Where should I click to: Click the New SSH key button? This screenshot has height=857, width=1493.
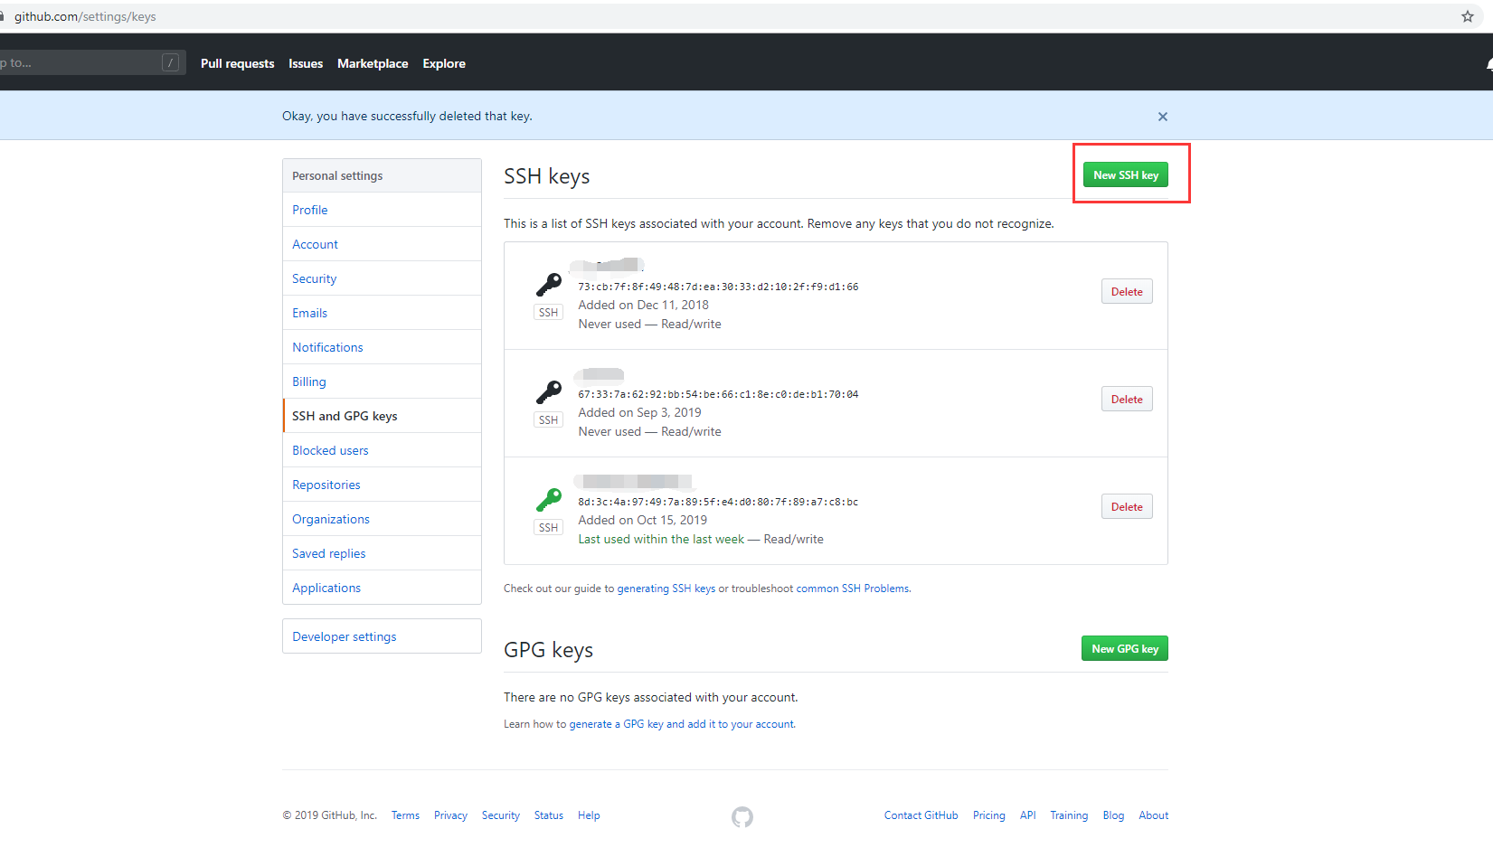click(x=1126, y=175)
